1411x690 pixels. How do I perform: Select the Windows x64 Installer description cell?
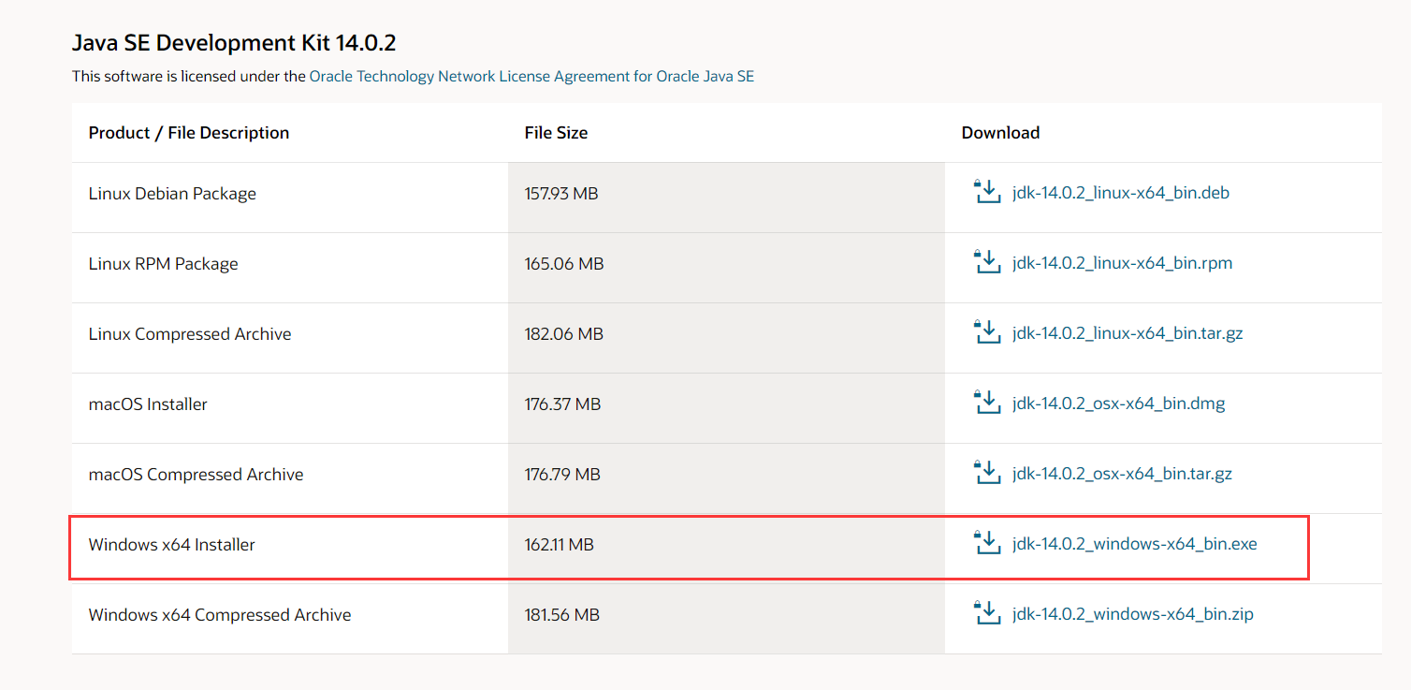click(290, 549)
